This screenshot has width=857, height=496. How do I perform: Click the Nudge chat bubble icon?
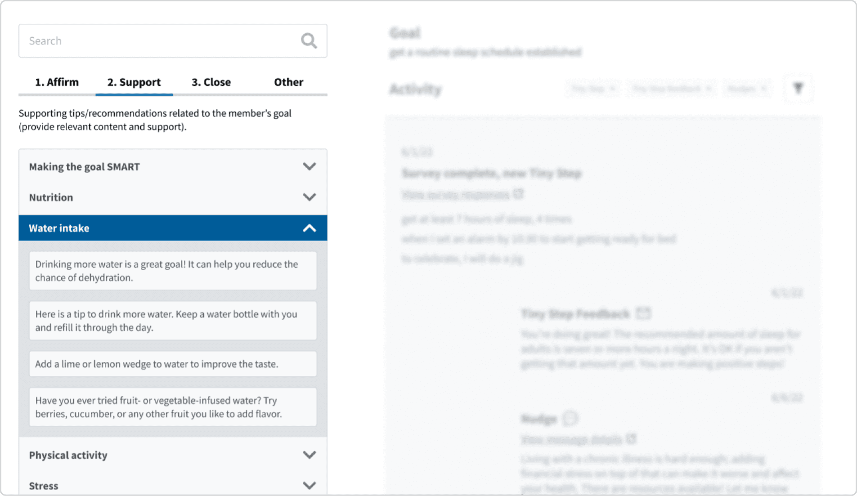click(x=570, y=418)
